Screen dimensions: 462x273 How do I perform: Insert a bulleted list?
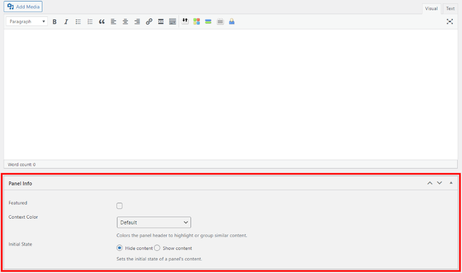point(78,22)
